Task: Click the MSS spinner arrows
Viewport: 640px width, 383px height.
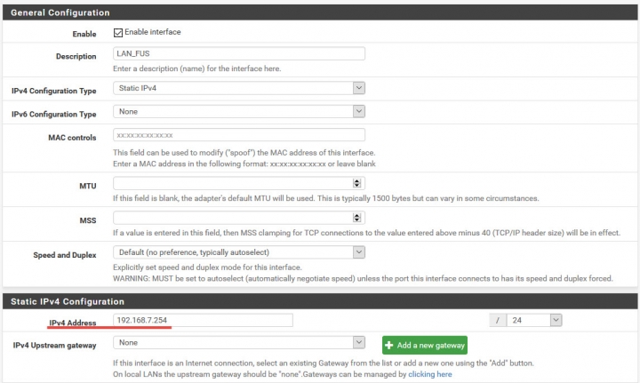Action: [356, 218]
